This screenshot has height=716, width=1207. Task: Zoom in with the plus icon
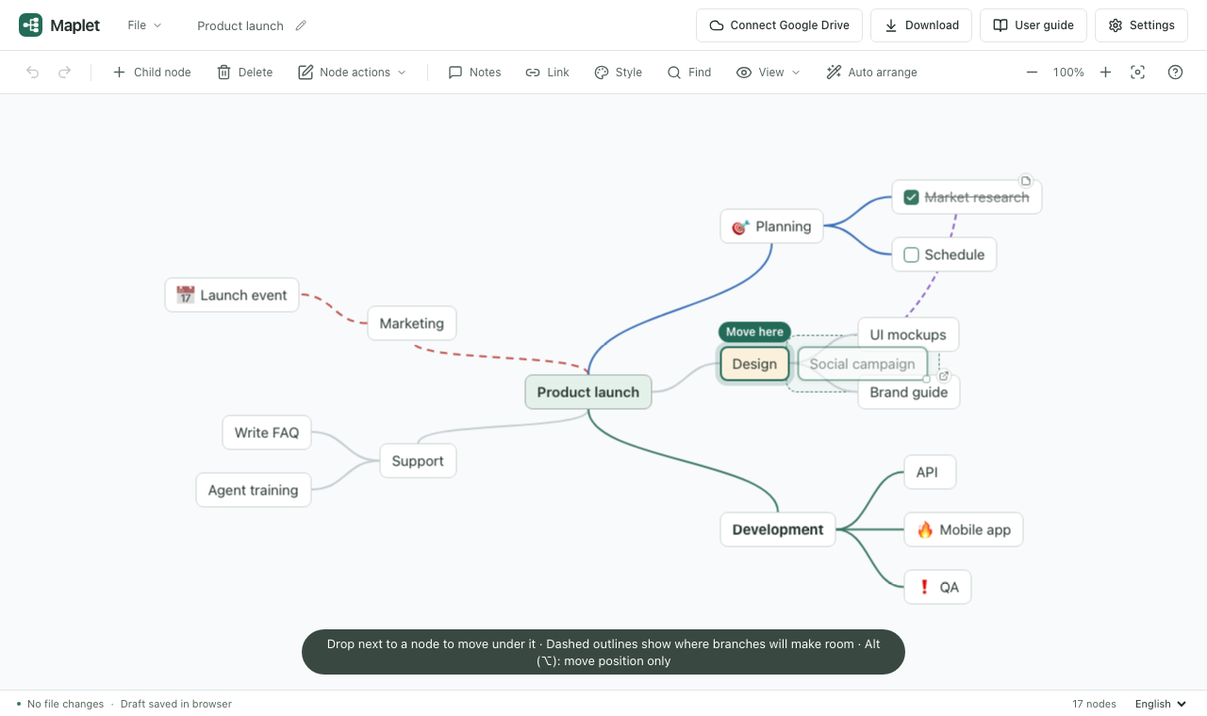point(1106,73)
